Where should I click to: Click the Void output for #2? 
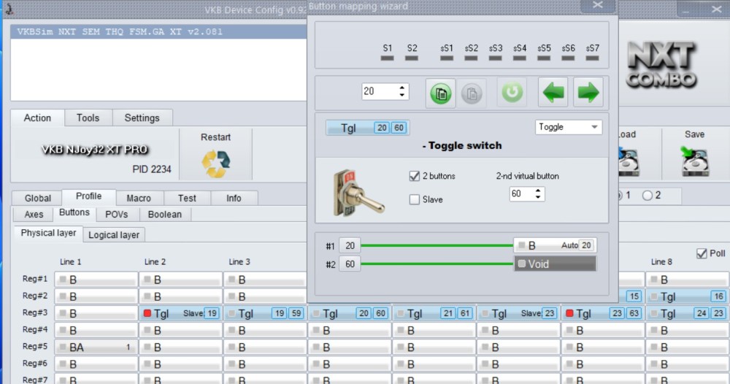click(x=555, y=264)
